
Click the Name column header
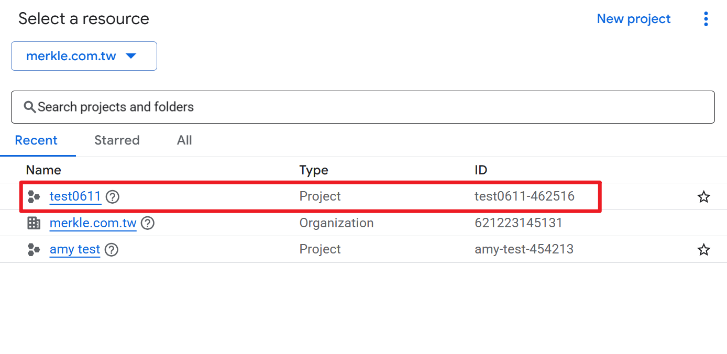(43, 170)
